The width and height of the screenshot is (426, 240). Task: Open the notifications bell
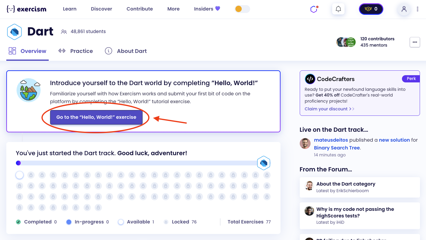(338, 9)
